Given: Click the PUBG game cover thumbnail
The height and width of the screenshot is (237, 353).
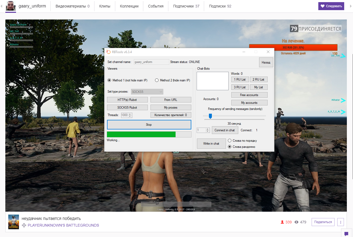Looking at the screenshot, I should tap(14, 222).
